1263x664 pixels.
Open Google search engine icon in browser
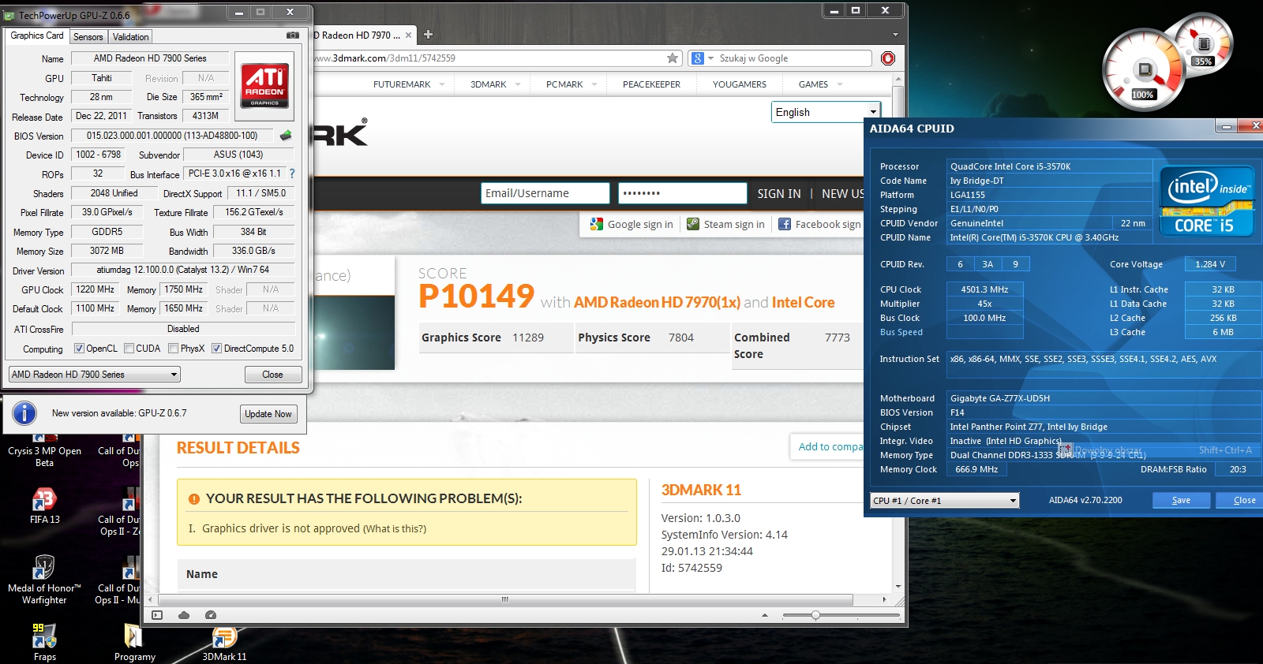tap(698, 58)
